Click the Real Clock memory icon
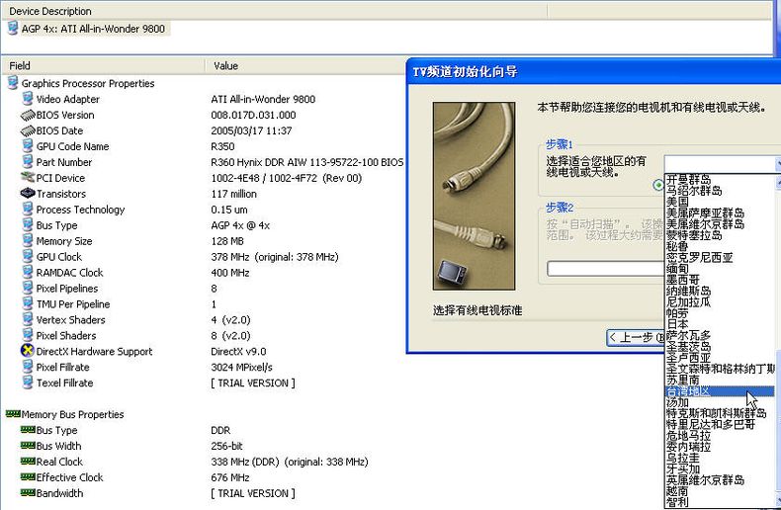Viewport: 781px width, 510px height. (28, 461)
